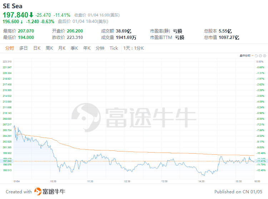
Task: Click the 市盈率TTM 亏损 value
Action: (180, 38)
